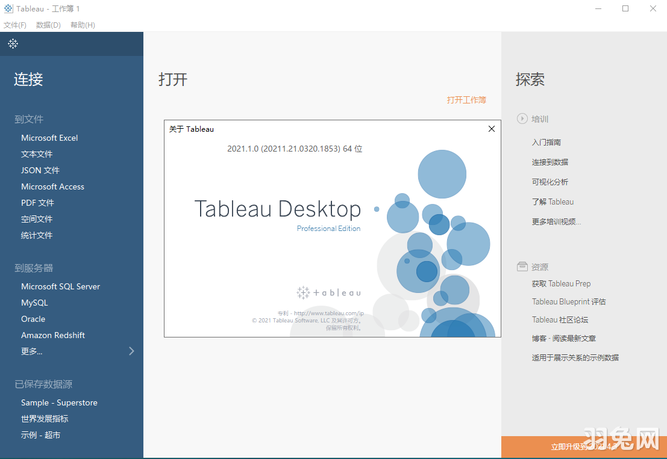Click the 培训 play circle icon
This screenshot has height=459, width=667.
pos(522,119)
